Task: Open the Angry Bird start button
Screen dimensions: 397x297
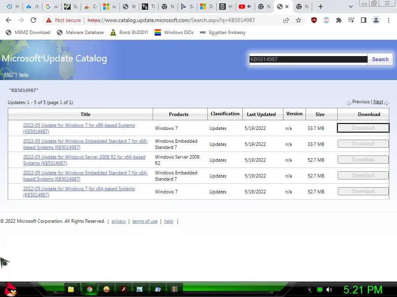Action: 10,289
